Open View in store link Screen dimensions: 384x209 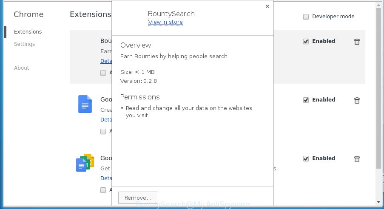(165, 22)
